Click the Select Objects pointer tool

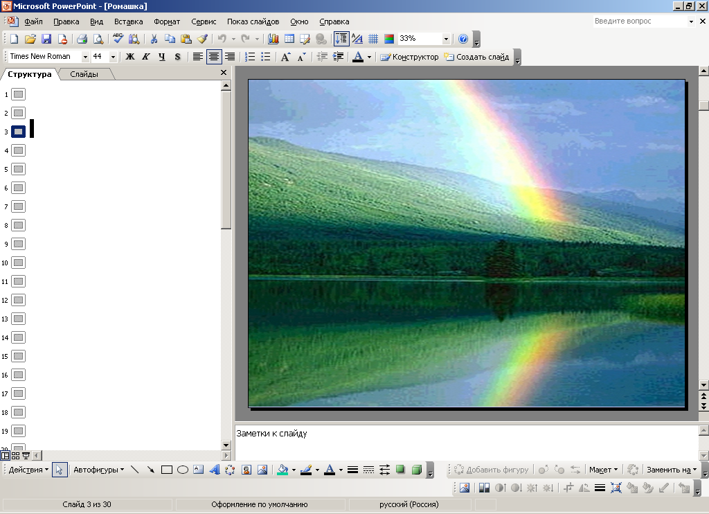60,470
